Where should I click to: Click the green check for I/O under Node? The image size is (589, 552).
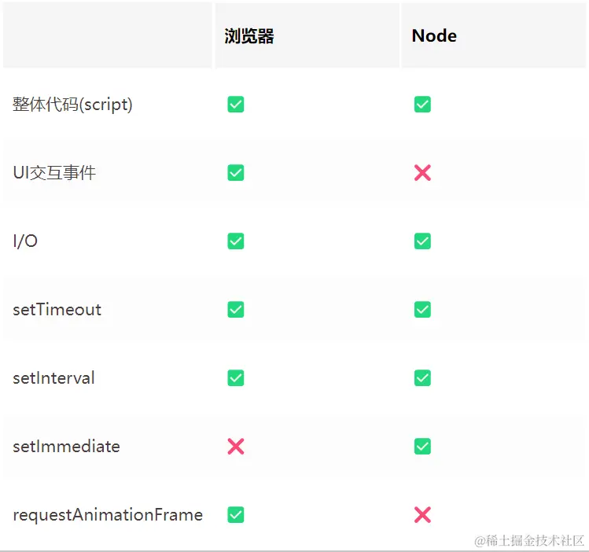422,241
